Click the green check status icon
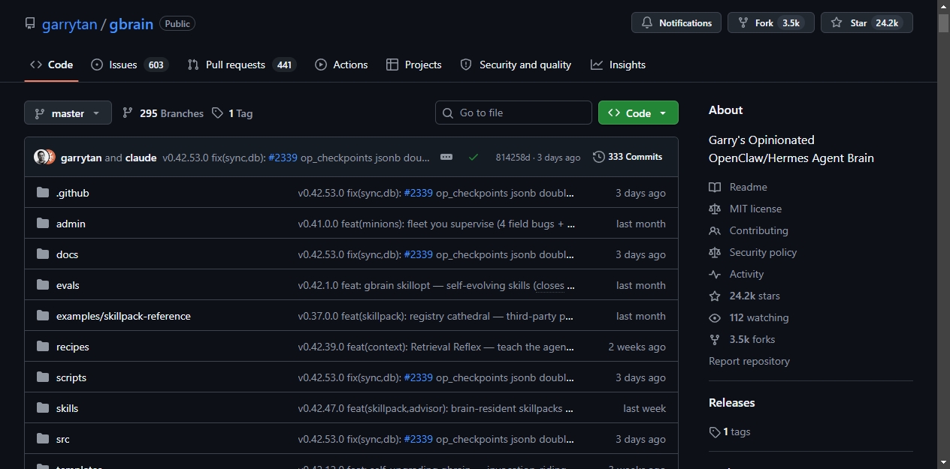The image size is (950, 469). coord(473,157)
